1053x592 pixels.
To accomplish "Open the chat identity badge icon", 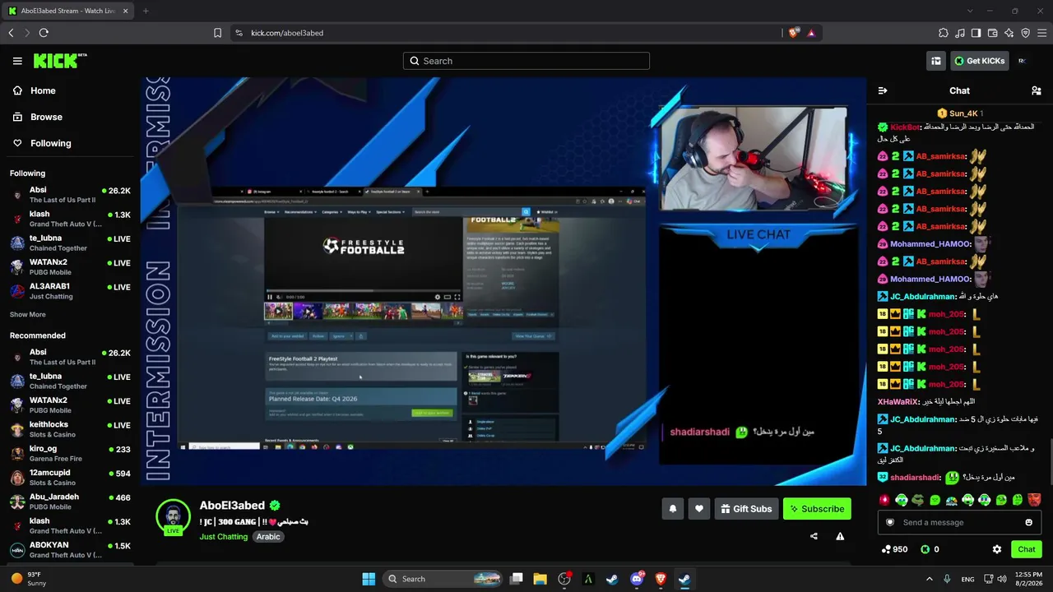I will (889, 522).
